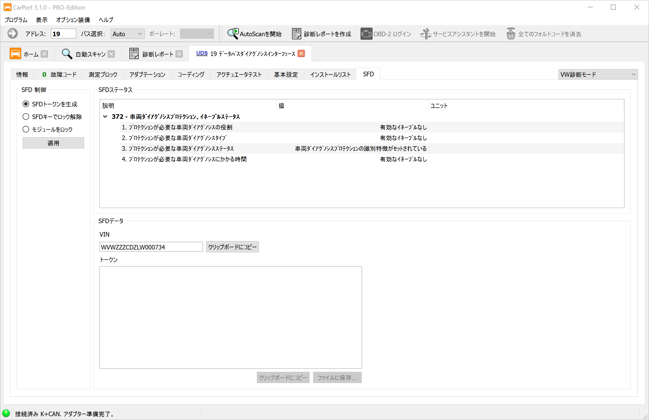The height and width of the screenshot is (420, 649).
Task: Open the VW診断モード dropdown
Action: click(x=598, y=74)
